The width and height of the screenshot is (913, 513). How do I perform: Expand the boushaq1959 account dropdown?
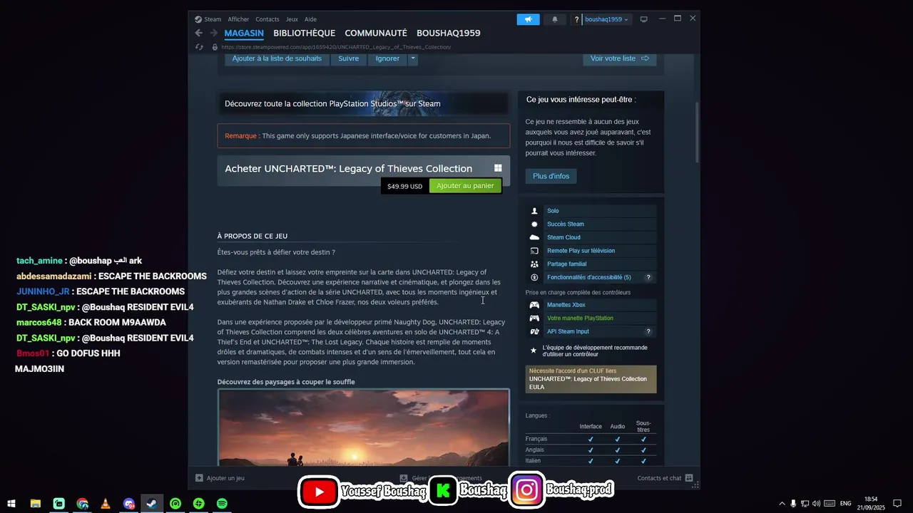[607, 19]
